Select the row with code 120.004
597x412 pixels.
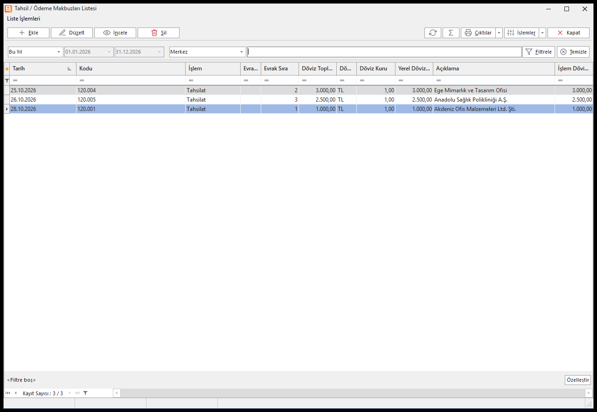pos(298,90)
